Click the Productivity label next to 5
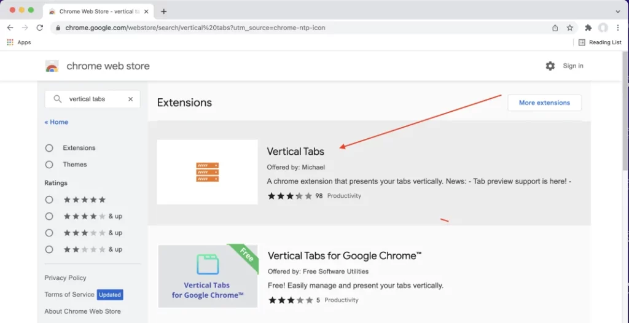629x323 pixels. (x=342, y=300)
